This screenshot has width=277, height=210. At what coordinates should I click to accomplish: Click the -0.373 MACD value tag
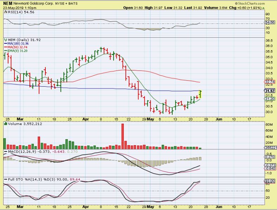(x=270, y=165)
